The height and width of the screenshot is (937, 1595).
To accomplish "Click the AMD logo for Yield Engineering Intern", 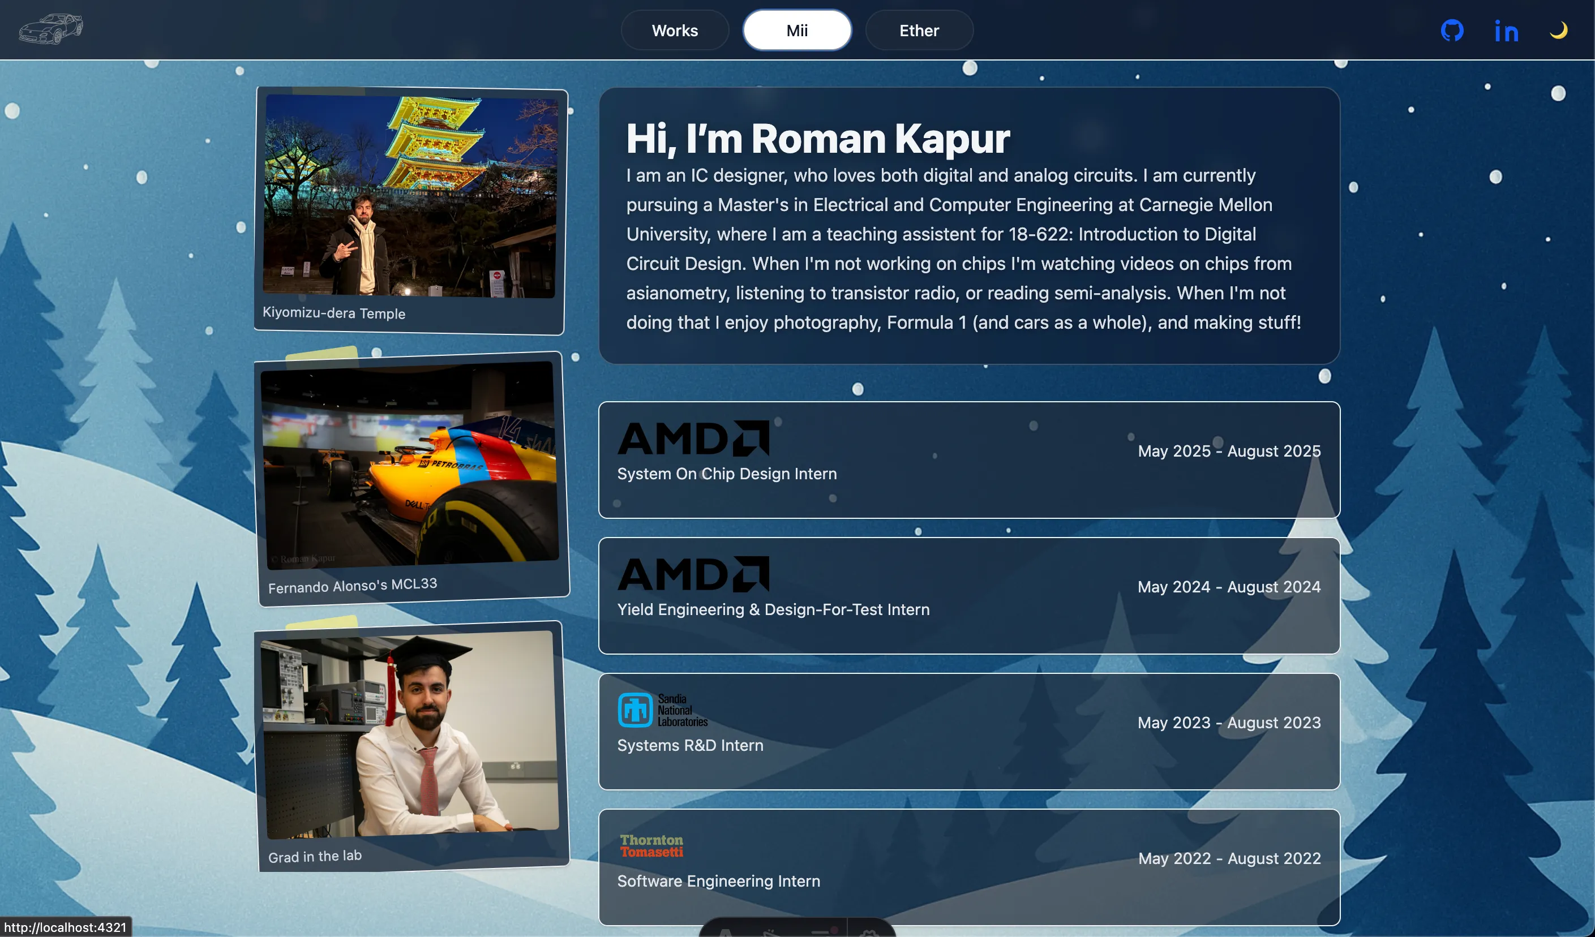I will coord(693,574).
